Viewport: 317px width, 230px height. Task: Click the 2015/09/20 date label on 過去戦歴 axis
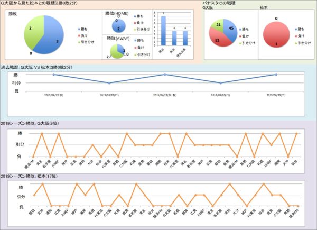(x=220, y=95)
